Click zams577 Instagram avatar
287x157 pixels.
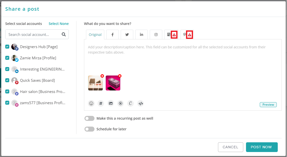coord(14,103)
